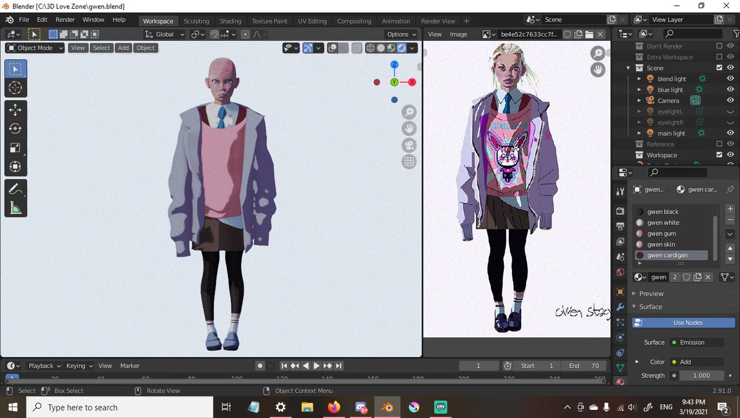The height and width of the screenshot is (418, 740).
Task: Open the Object Mode dropdown
Action: [34, 48]
